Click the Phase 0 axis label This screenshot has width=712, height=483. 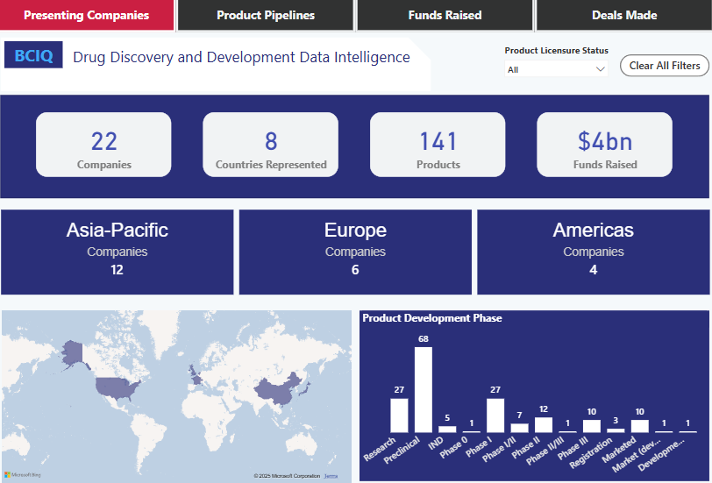(x=453, y=447)
